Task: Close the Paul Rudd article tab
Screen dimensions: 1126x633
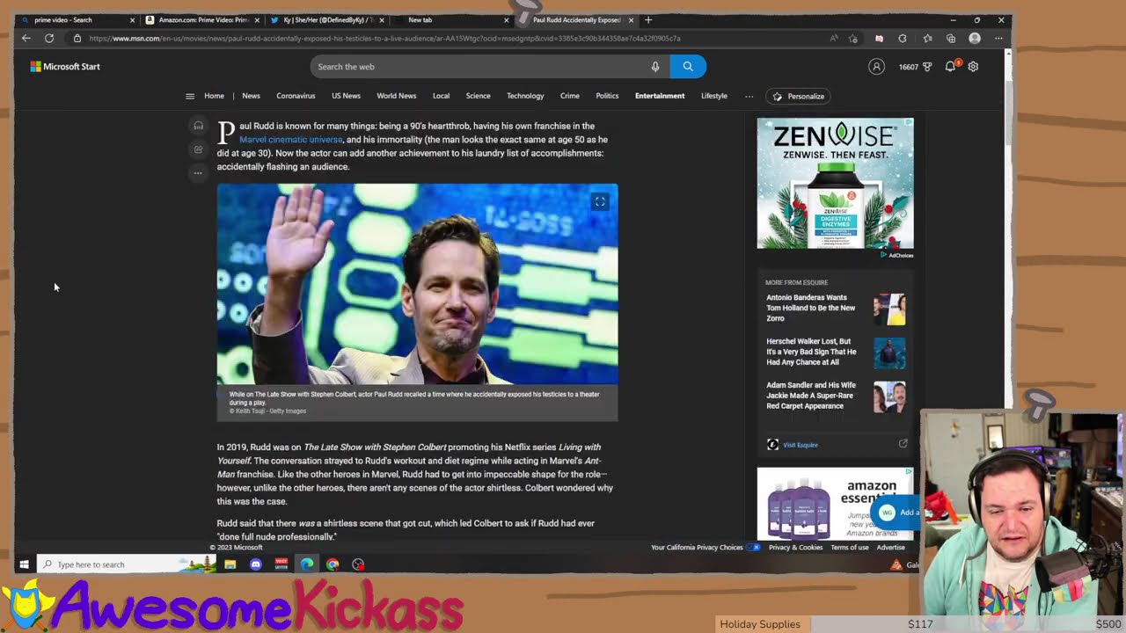Action: (x=631, y=19)
